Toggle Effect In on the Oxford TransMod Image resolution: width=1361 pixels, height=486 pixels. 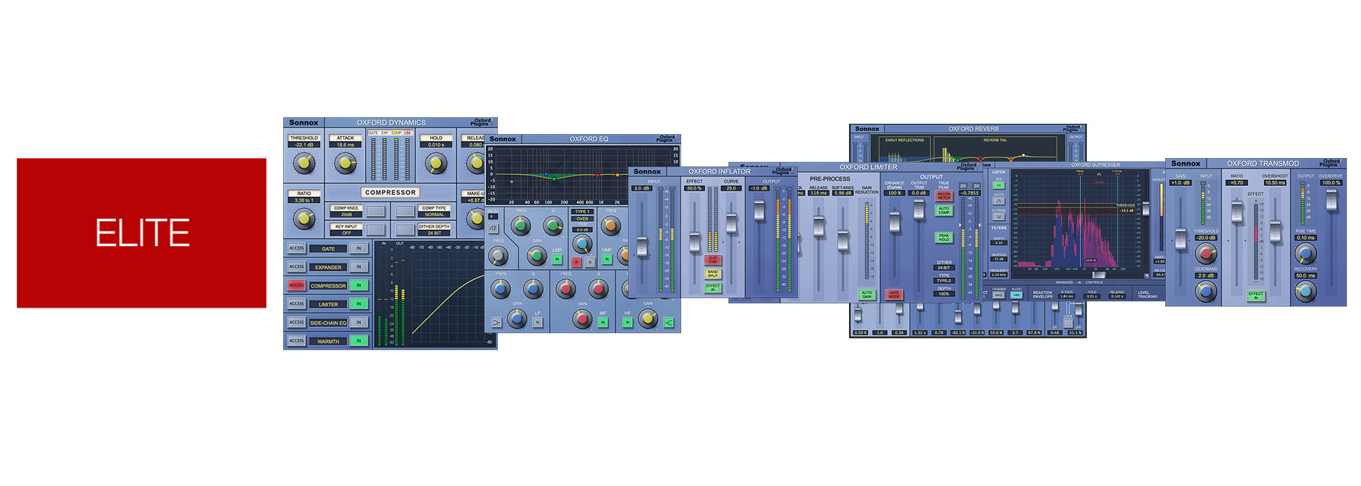coord(1255,295)
